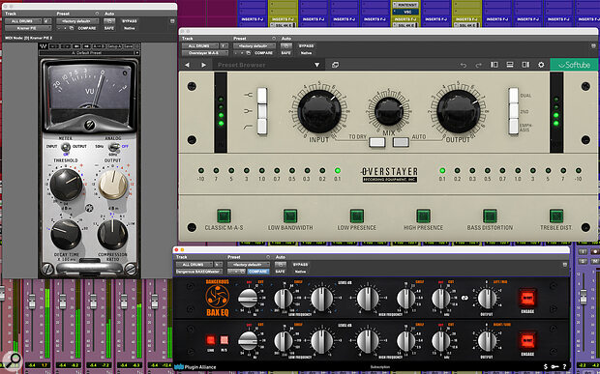Toggle the 2ND harmonic switch in Overstayer
Viewport: 600px width, 374px height.
[x=514, y=111]
